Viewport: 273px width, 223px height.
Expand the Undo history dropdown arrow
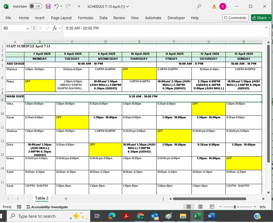click(x=61, y=6)
